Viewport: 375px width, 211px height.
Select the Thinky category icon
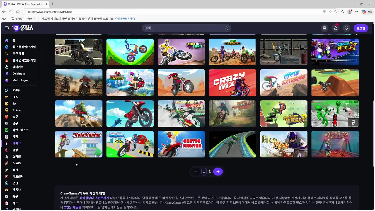pos(7,110)
